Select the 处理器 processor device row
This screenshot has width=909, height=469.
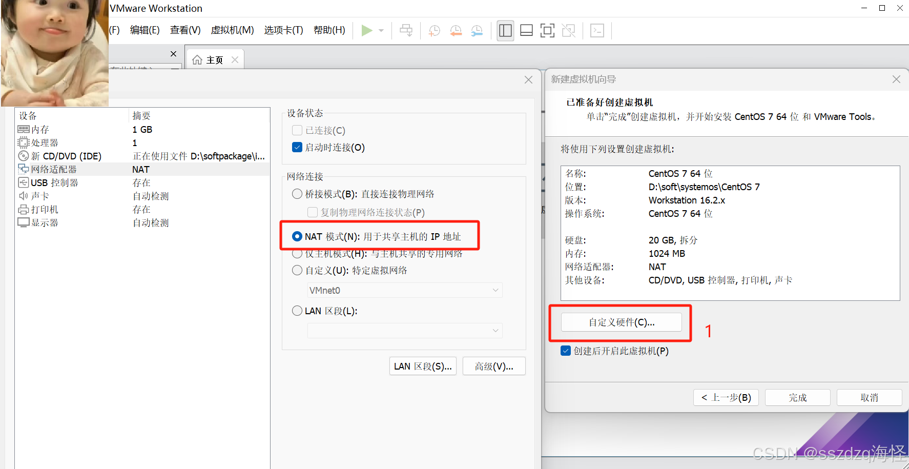coord(142,143)
